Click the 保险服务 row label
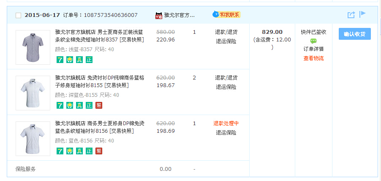381x181 pixels. (x=25, y=169)
